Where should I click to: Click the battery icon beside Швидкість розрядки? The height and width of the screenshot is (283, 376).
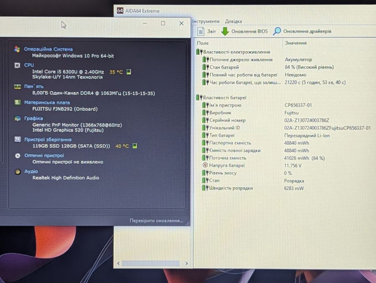pos(205,188)
